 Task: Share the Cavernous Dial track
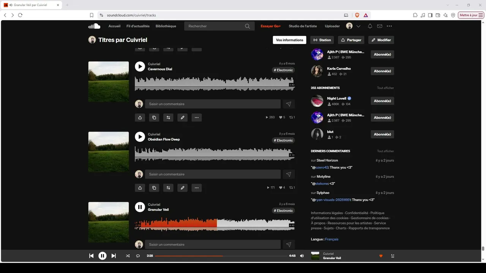tap(140, 118)
